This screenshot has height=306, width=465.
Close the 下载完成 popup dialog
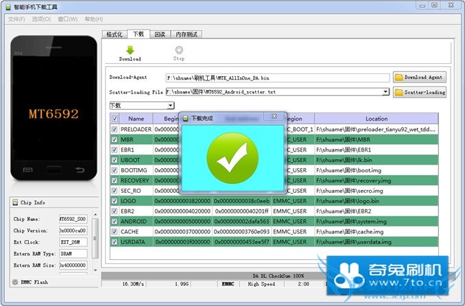click(274, 117)
